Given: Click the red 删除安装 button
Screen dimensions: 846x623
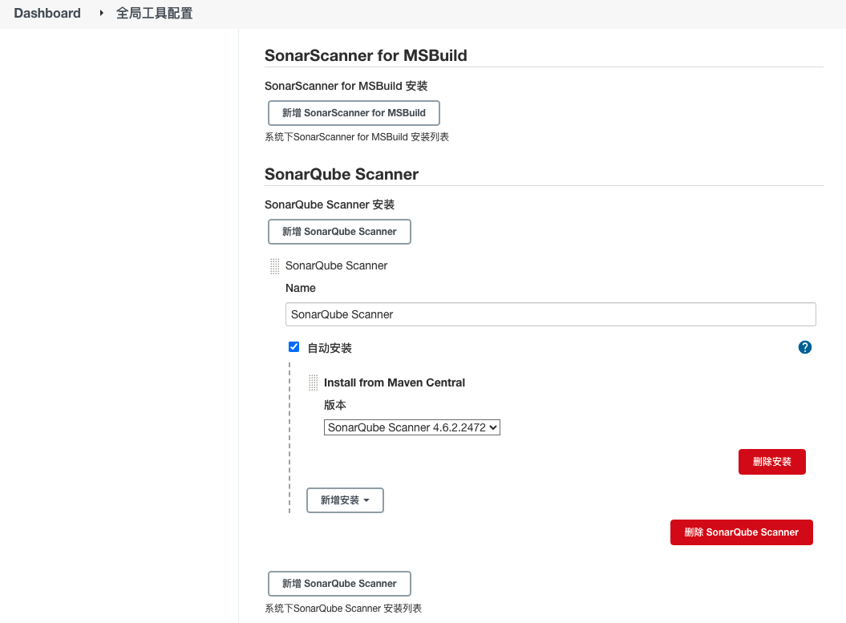Looking at the screenshot, I should click(x=771, y=461).
